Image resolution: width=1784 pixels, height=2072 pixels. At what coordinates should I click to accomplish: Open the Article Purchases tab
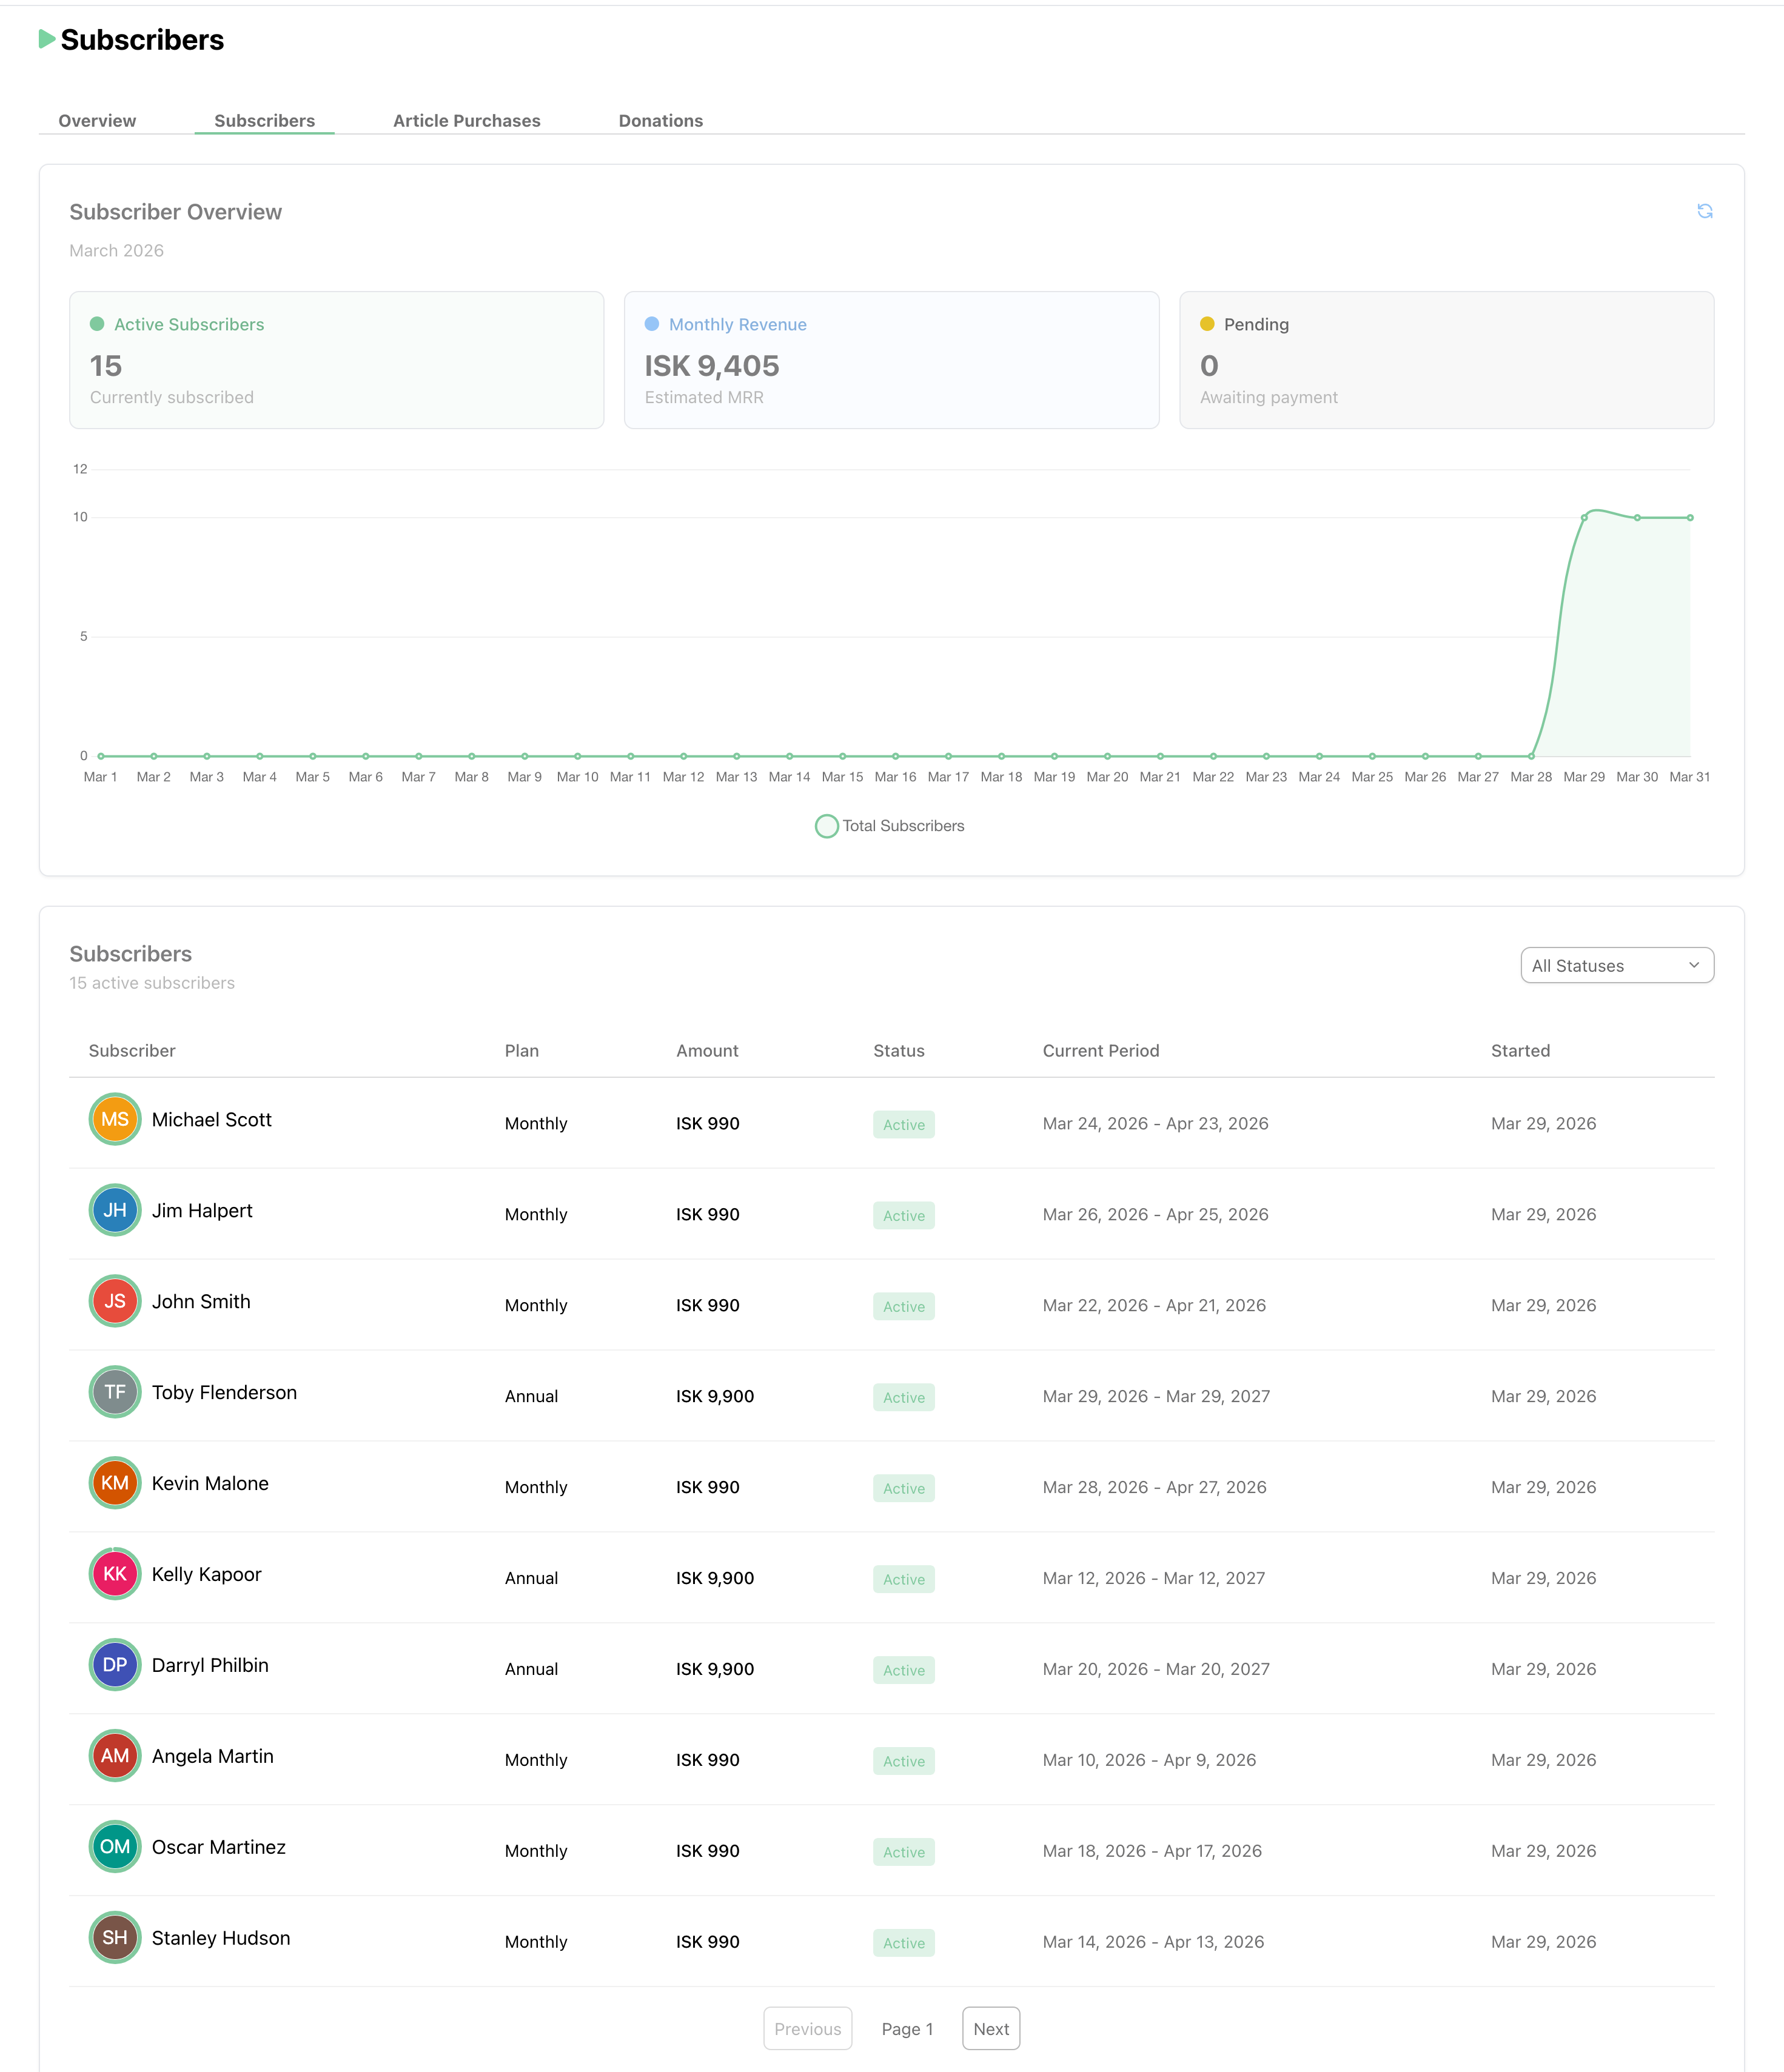(466, 120)
